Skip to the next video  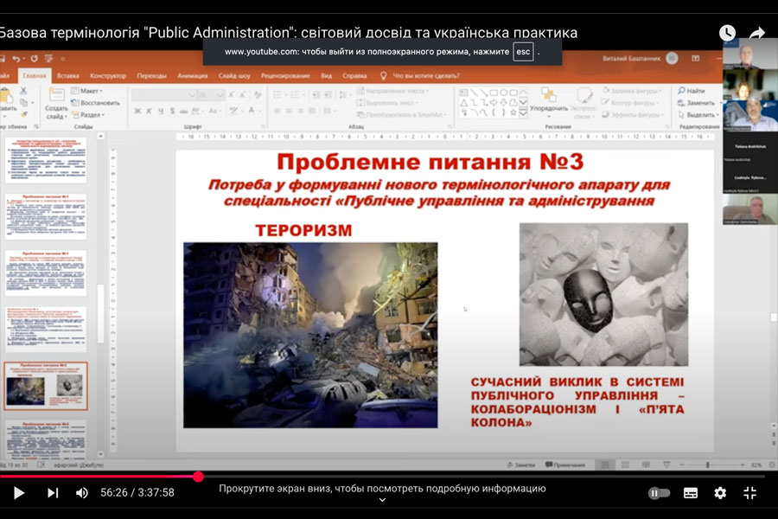click(52, 492)
